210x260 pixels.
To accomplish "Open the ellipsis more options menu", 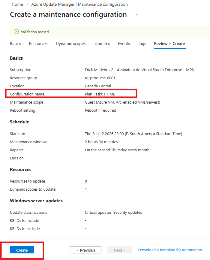I will click(x=136, y=15).
